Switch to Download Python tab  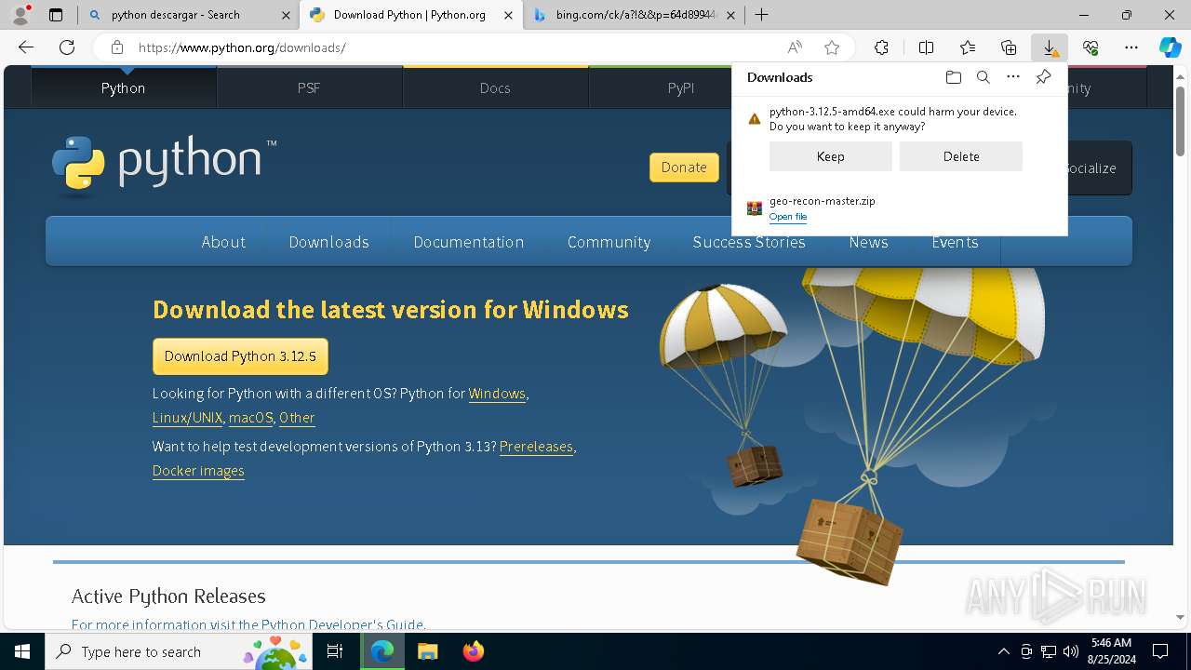[x=411, y=15]
